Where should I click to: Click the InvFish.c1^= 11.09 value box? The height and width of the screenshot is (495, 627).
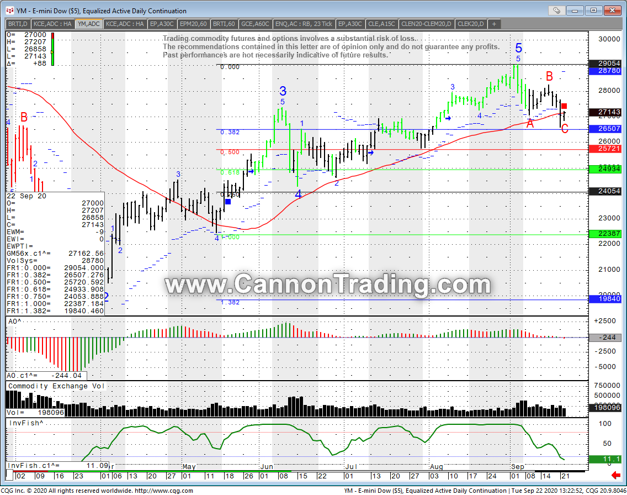click(x=58, y=466)
